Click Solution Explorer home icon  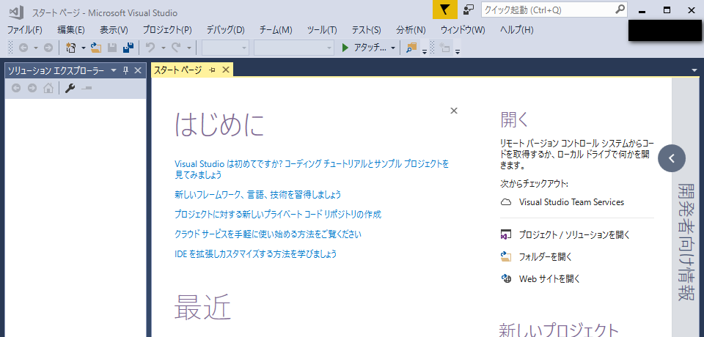pyautogui.click(x=48, y=89)
